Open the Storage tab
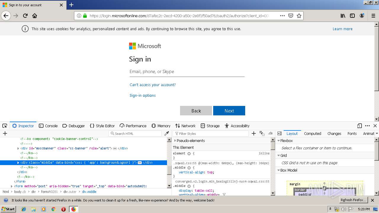Screen dimensions: 379x213 tap(210, 126)
